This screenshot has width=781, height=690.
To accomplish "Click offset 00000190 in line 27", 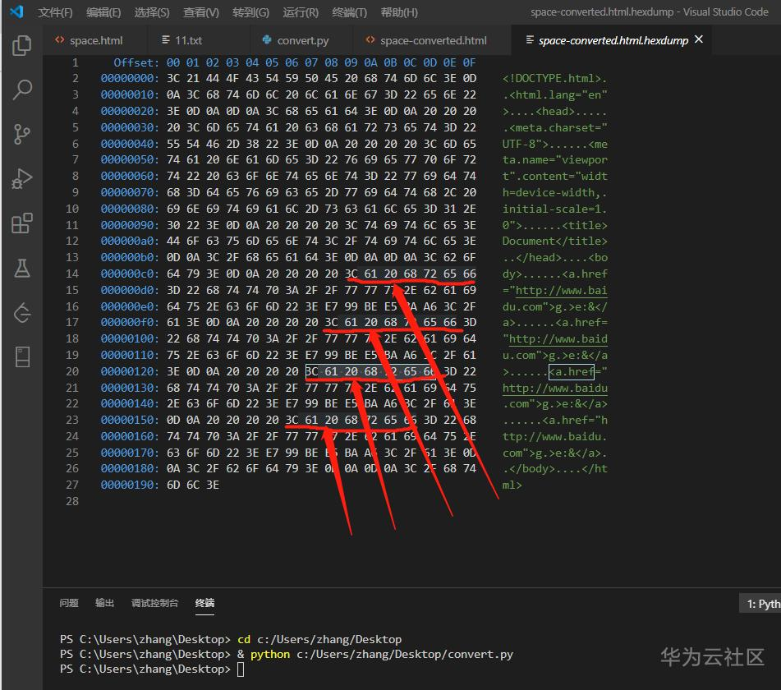I will (x=130, y=485).
